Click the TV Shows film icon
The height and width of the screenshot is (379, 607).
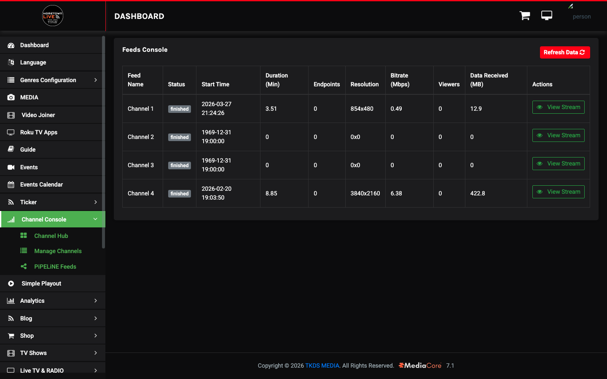coord(11,353)
